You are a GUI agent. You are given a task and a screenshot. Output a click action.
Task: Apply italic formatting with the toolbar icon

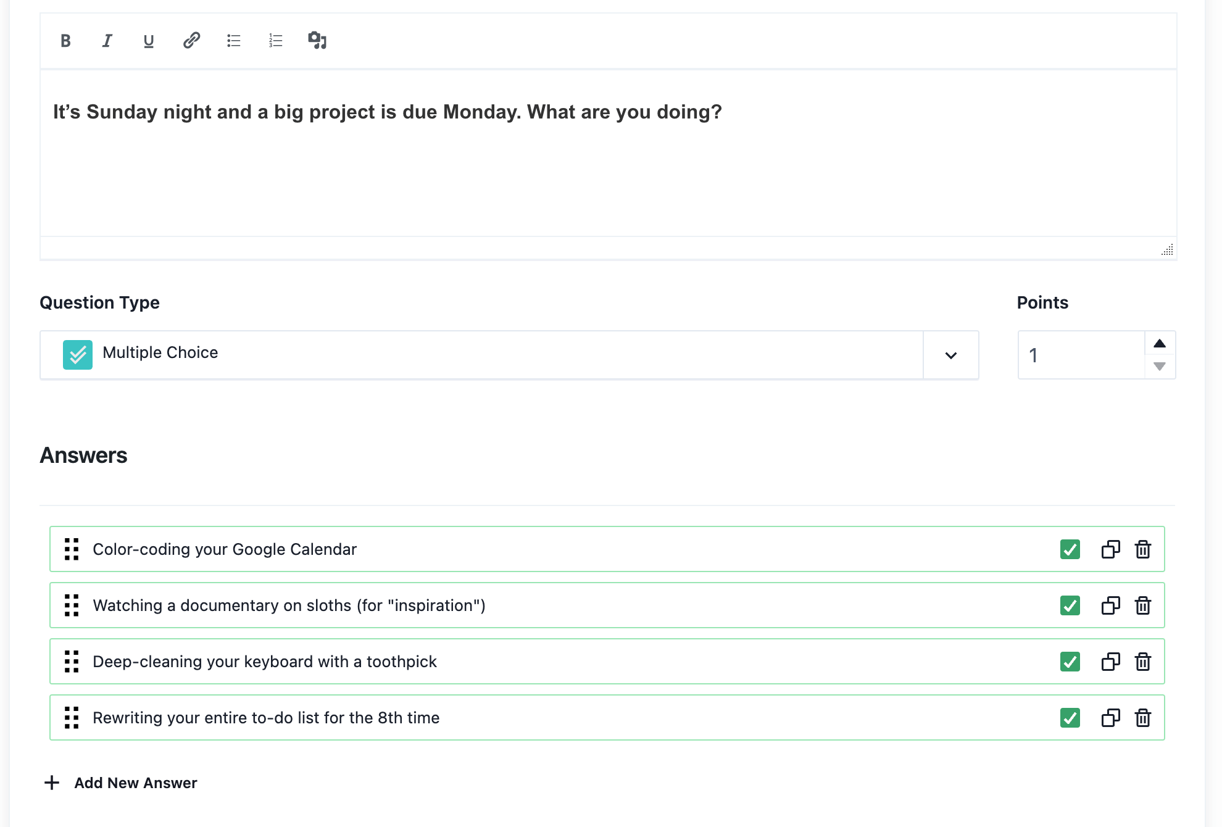coord(107,41)
